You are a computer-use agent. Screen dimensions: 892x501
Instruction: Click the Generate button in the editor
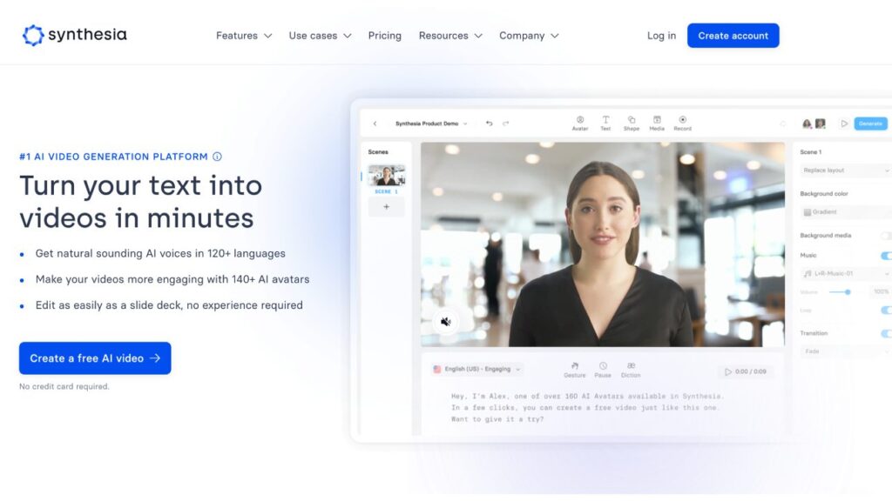(x=870, y=124)
